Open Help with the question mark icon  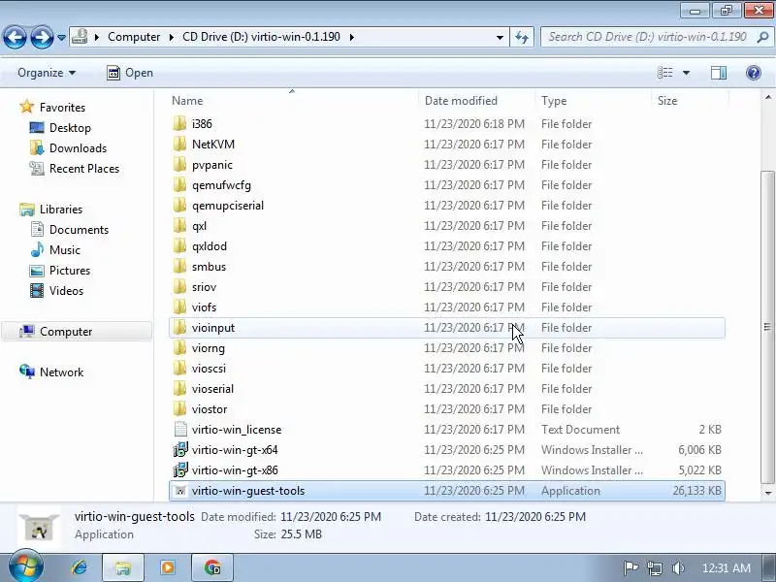(754, 73)
